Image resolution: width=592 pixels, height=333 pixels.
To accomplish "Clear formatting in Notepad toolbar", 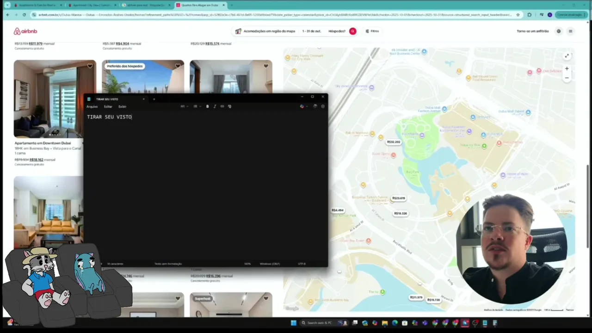I will click(229, 106).
